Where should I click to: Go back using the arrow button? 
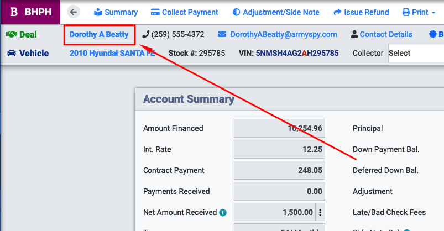(x=74, y=12)
